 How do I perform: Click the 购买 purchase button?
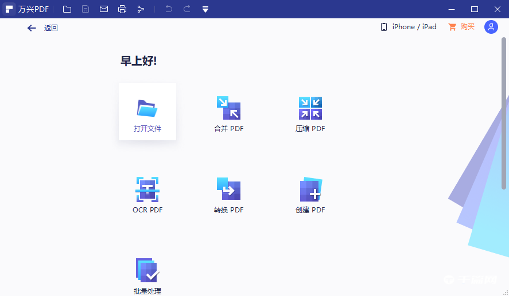[461, 27]
